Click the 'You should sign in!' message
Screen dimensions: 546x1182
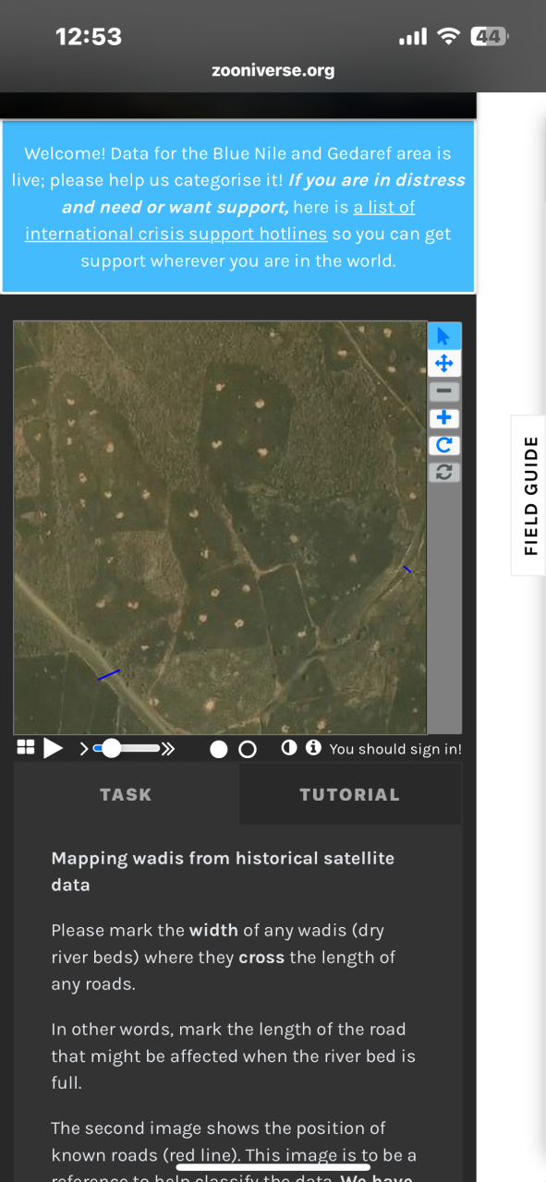pos(395,749)
